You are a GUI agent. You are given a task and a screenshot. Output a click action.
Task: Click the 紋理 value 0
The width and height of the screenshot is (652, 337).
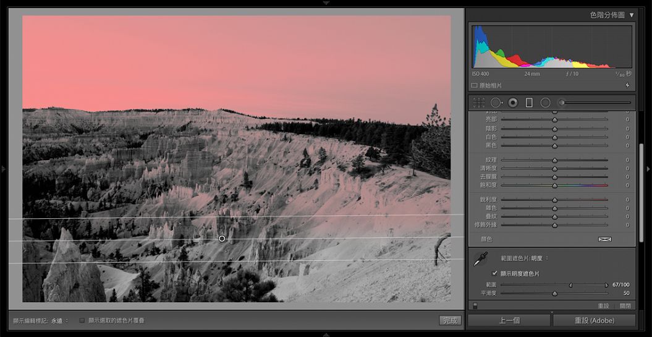point(627,160)
